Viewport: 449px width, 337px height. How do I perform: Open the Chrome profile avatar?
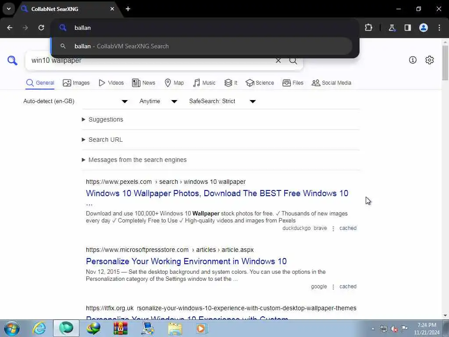click(x=424, y=28)
